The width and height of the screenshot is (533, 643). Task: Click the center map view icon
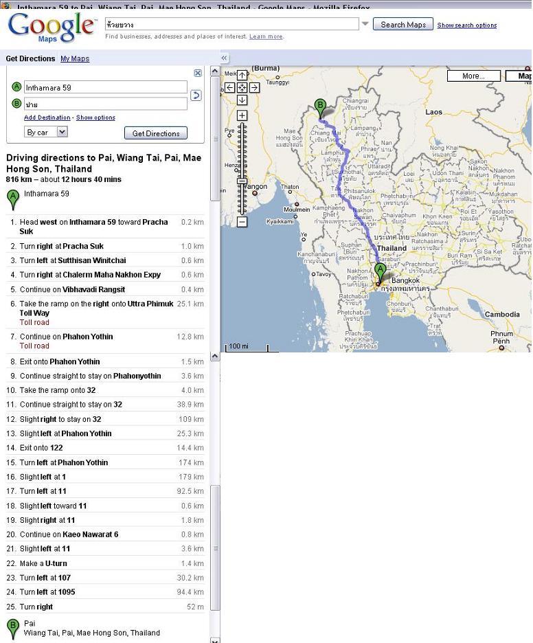click(x=242, y=87)
